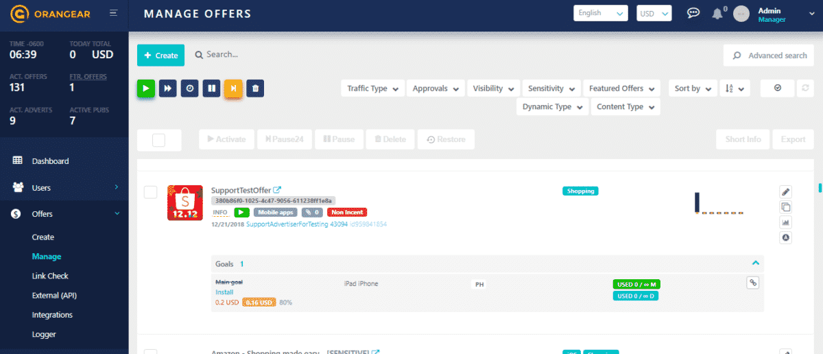This screenshot has height=354, width=823.
Task: Open the Traffic Type filter dropdown
Action: point(372,88)
